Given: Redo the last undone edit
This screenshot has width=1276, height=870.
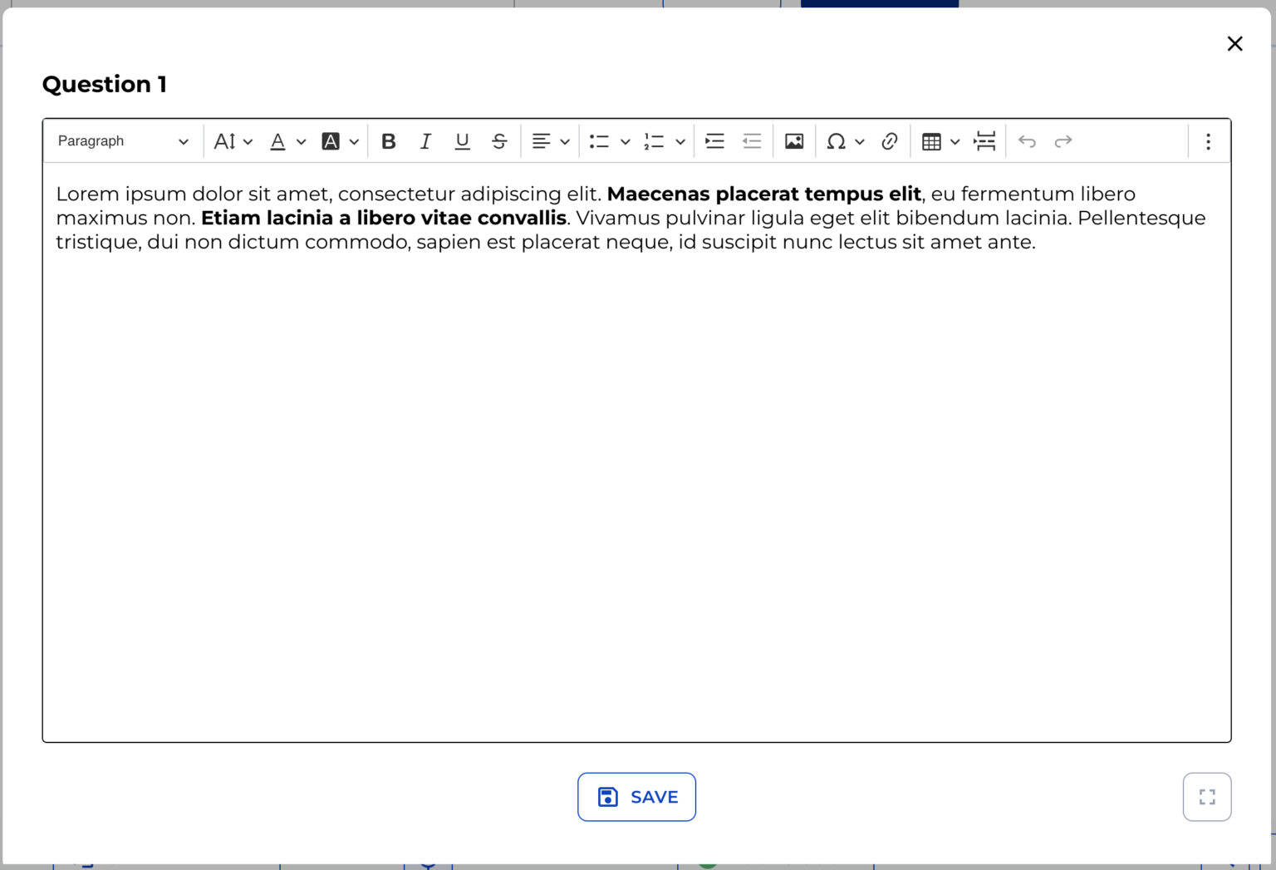Looking at the screenshot, I should 1063,141.
